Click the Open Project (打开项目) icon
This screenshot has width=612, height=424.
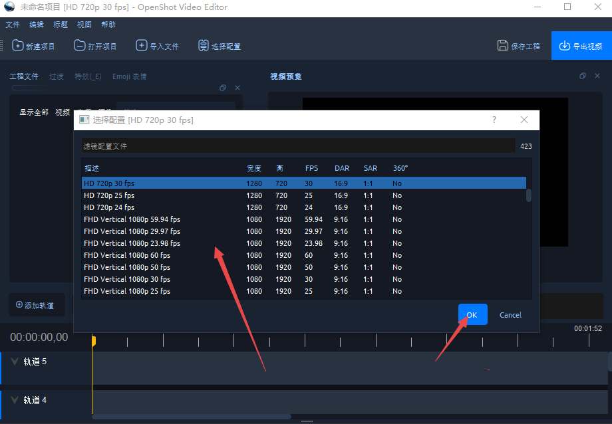coord(79,46)
